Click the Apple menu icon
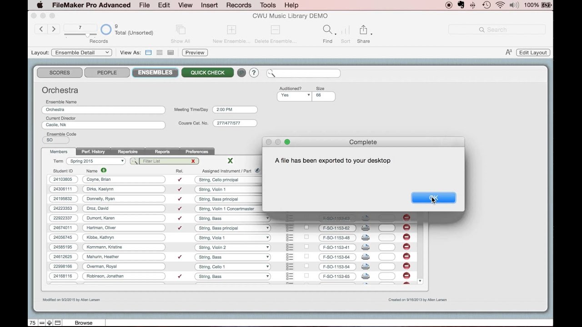 (40, 5)
